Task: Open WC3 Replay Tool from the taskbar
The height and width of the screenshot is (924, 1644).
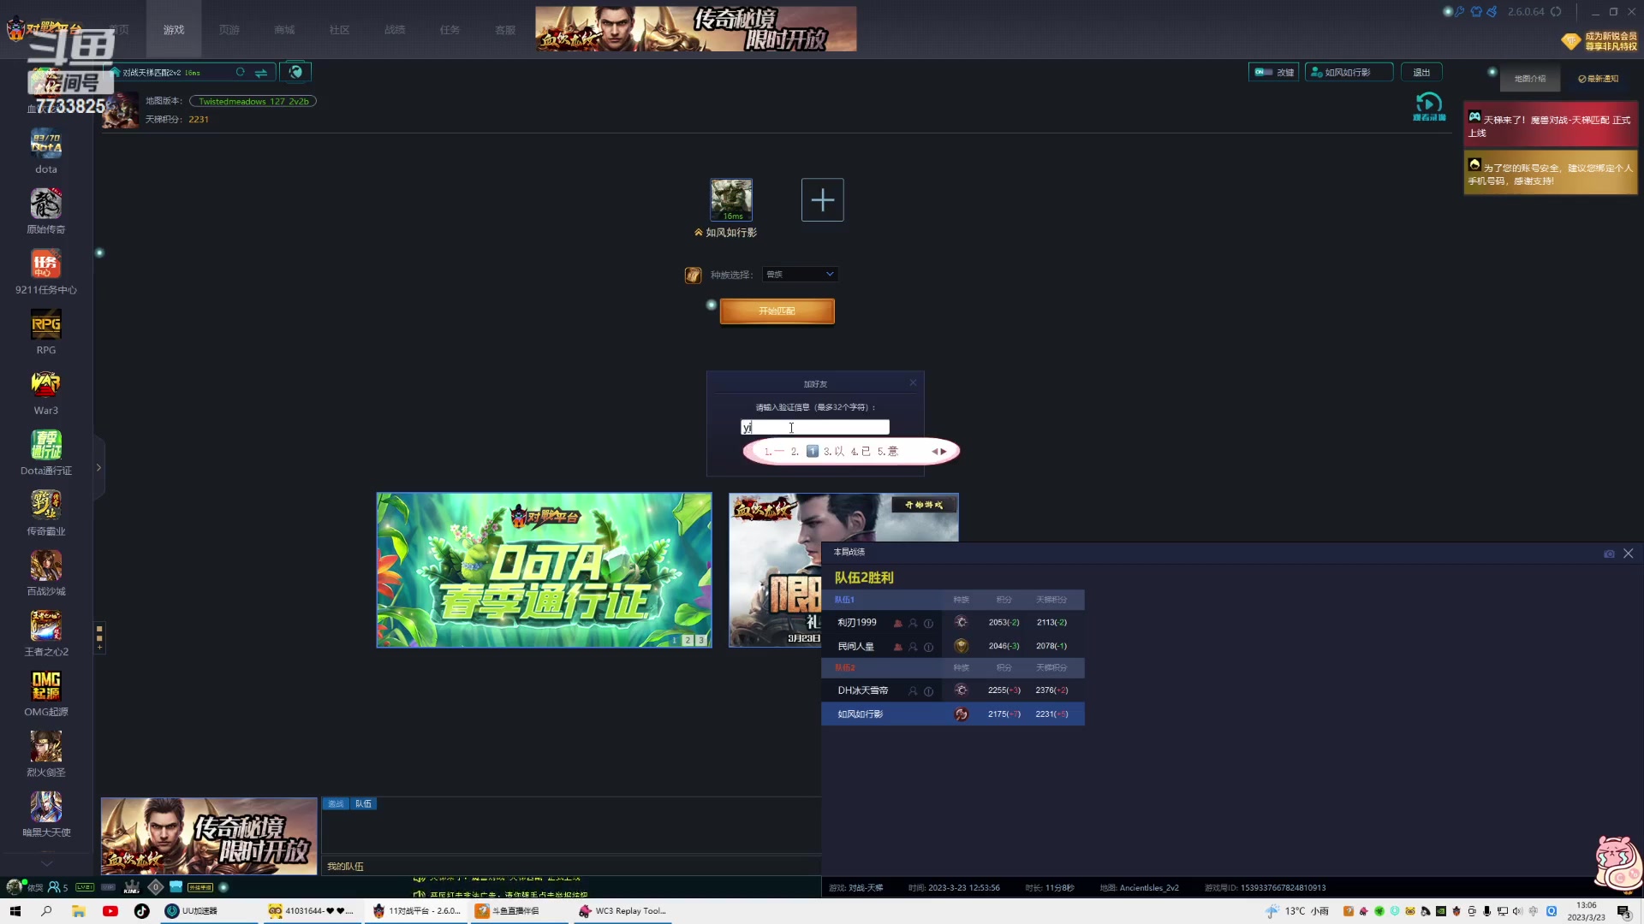Action: tap(623, 911)
